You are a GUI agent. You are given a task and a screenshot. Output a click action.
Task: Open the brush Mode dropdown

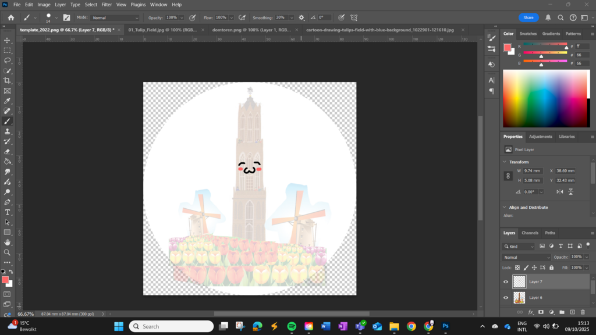click(x=115, y=17)
